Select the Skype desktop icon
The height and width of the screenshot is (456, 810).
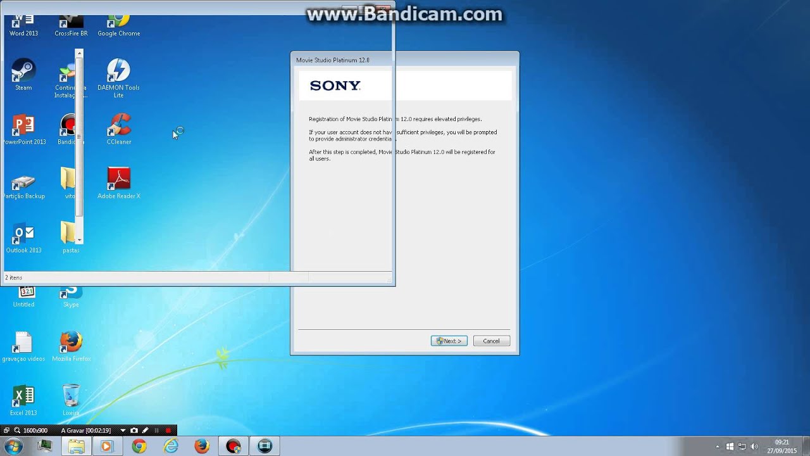[x=71, y=296]
